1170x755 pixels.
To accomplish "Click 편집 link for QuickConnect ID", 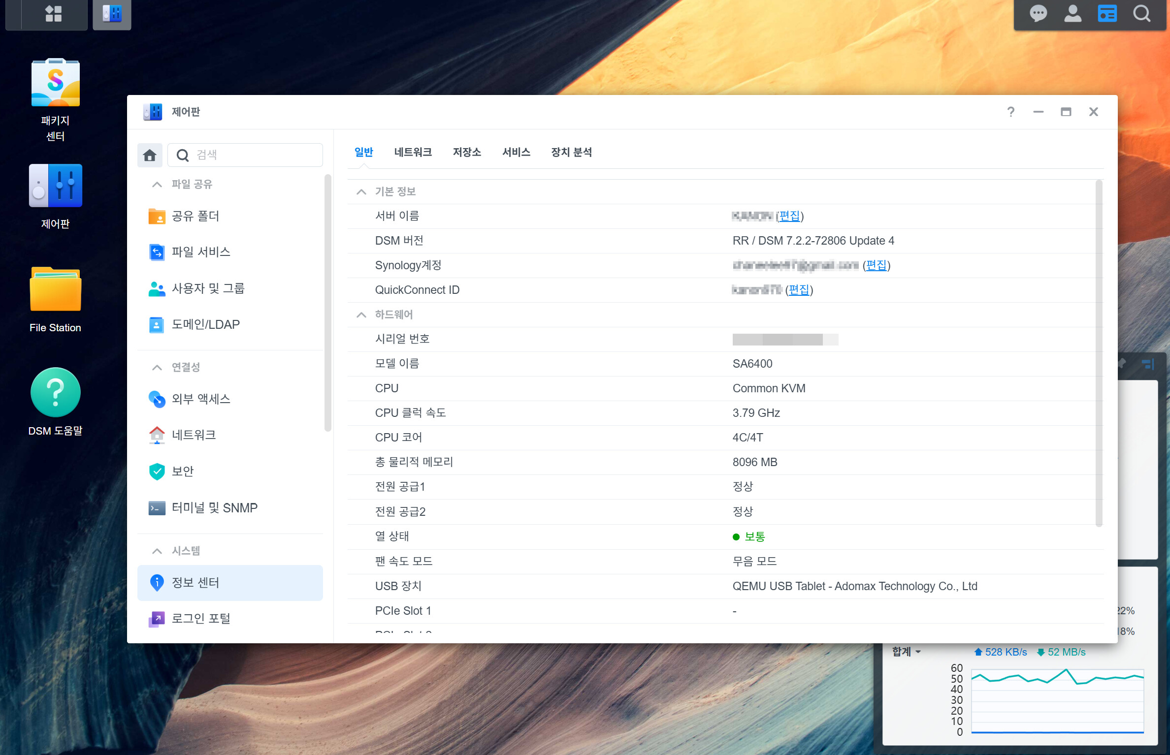I will tap(799, 290).
